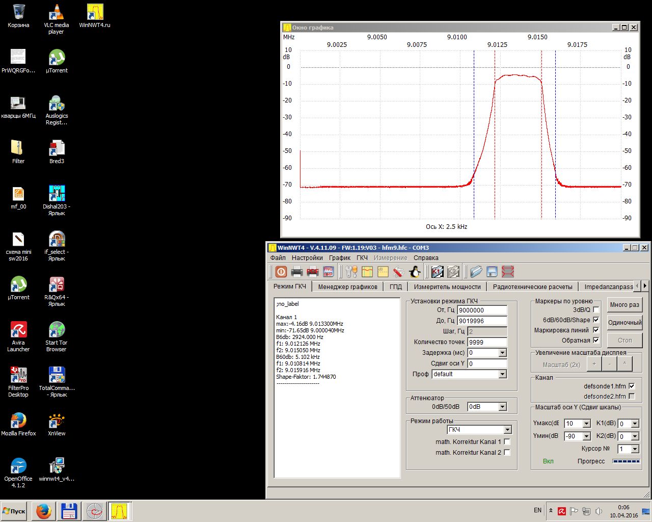Click the Количество точек input field

point(487,342)
